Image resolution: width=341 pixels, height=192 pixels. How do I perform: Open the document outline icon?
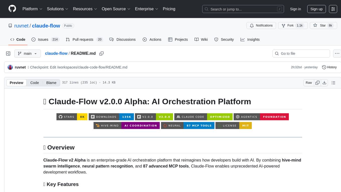(x=333, y=83)
